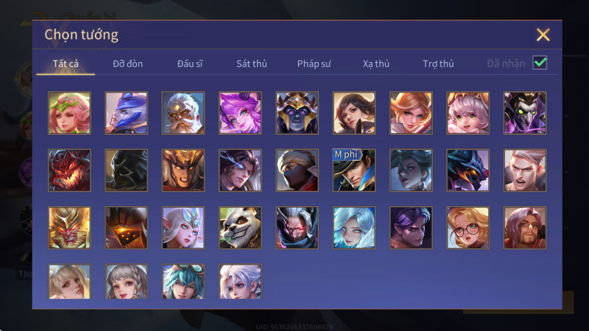The image size is (589, 331).
Task: Toggle the Đã nhận checkbox
Action: coord(540,63)
